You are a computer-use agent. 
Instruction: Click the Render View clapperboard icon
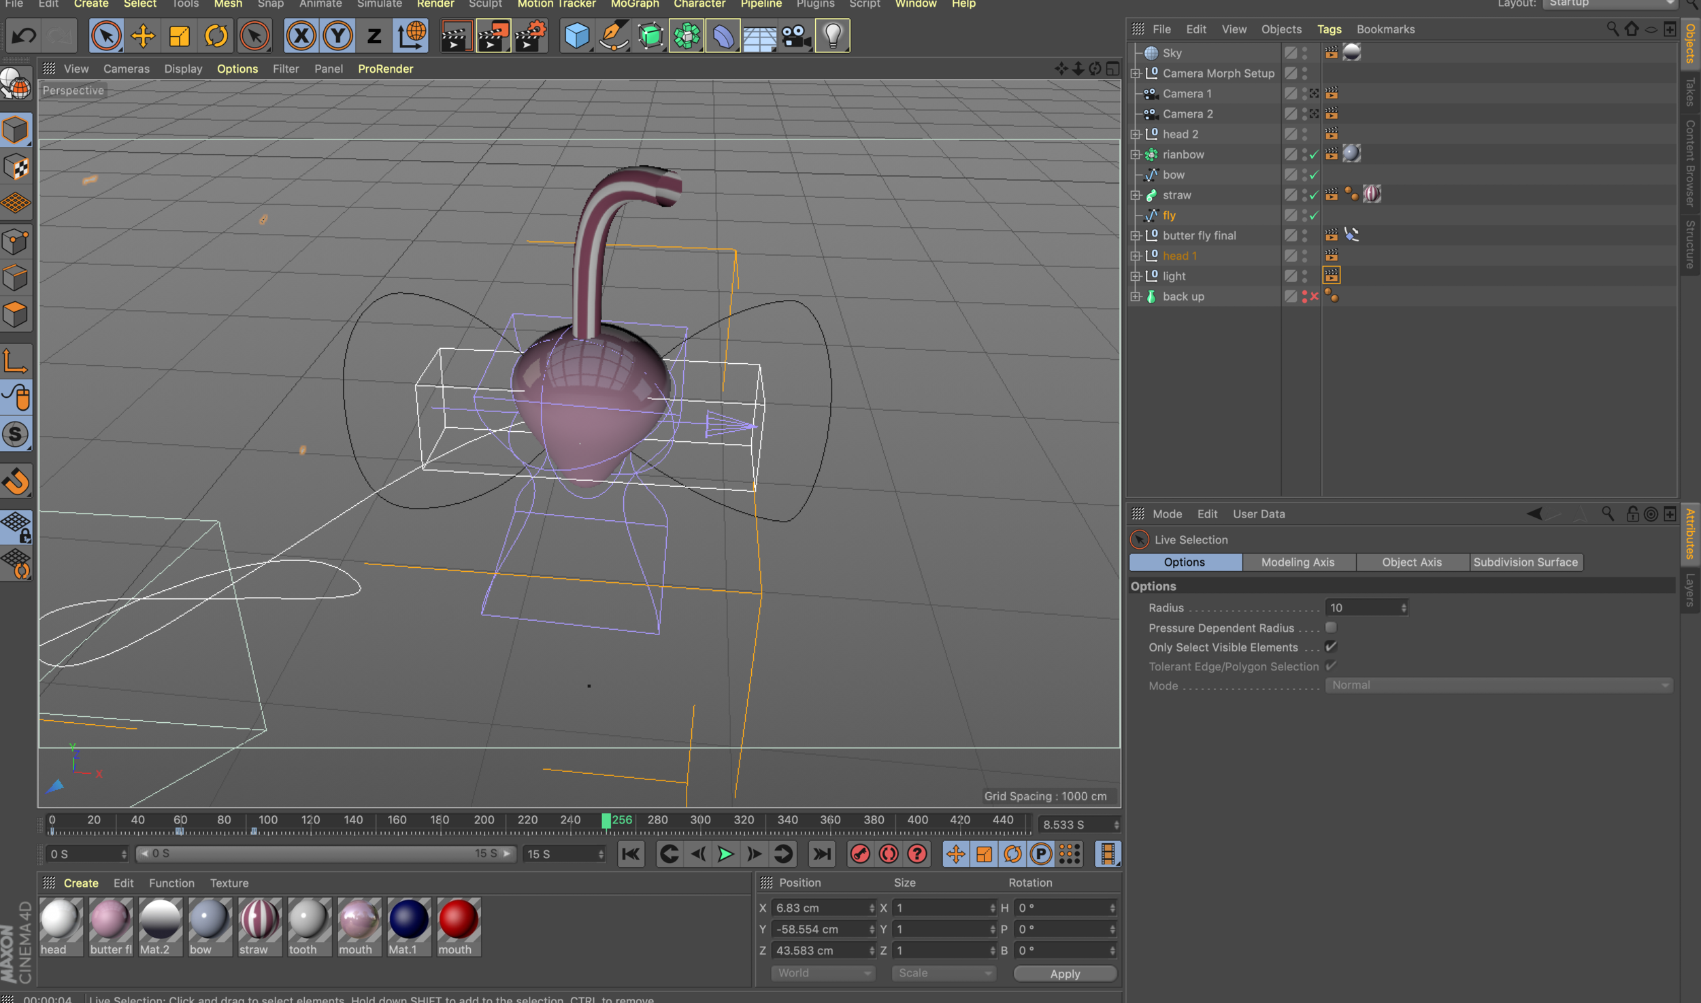click(456, 35)
